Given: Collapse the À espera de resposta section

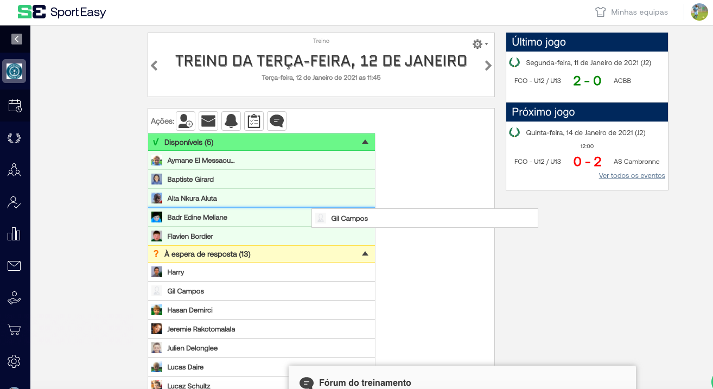Looking at the screenshot, I should coord(365,254).
